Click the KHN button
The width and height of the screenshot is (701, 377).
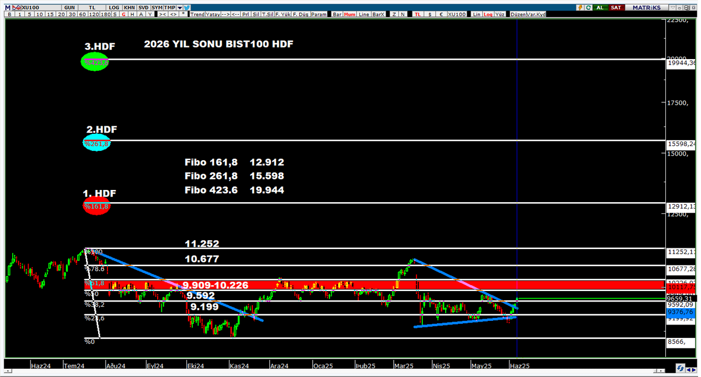point(129,8)
